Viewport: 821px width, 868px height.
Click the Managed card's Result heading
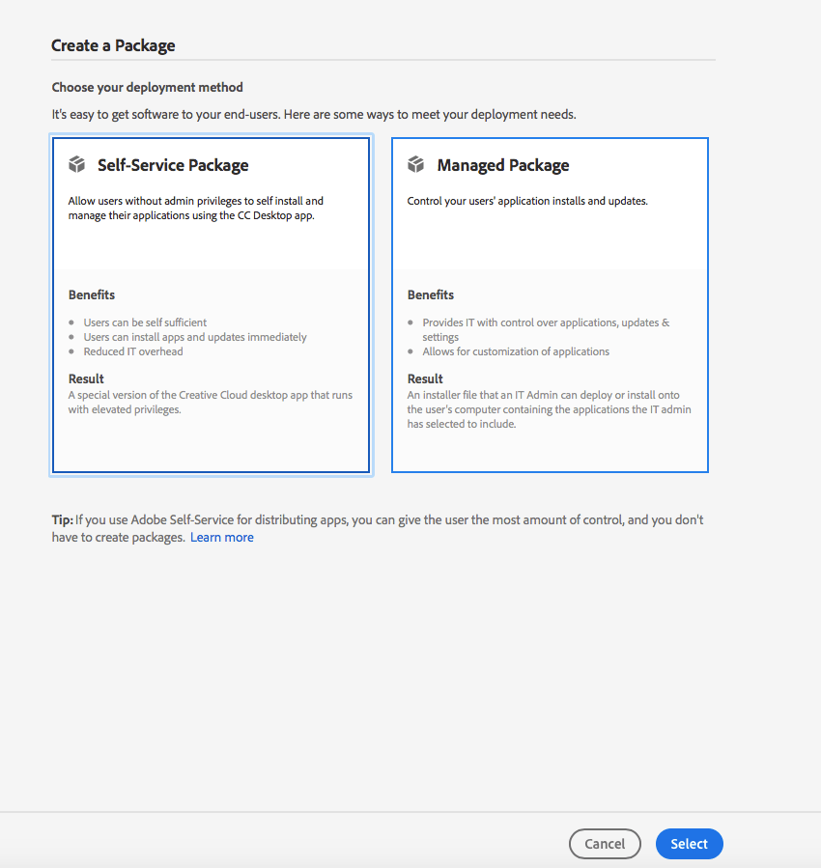coord(425,378)
